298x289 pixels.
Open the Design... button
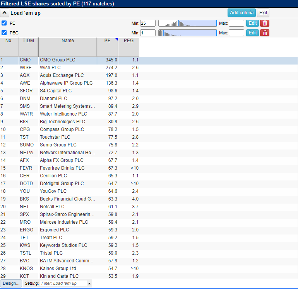11,283
